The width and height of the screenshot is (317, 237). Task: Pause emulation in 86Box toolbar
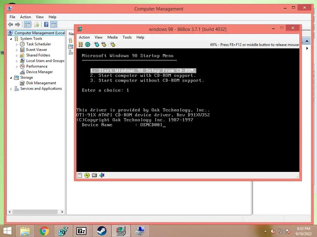(x=80, y=44)
